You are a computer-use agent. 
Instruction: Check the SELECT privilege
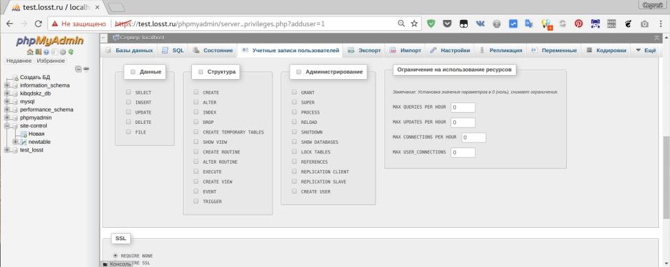click(128, 92)
